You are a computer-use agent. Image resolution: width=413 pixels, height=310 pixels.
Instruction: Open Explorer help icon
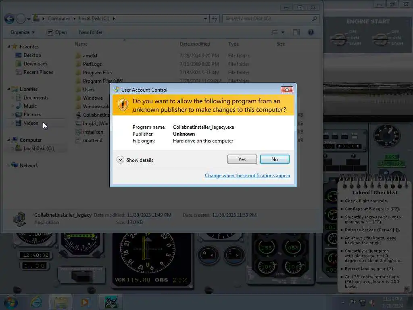[x=311, y=32]
